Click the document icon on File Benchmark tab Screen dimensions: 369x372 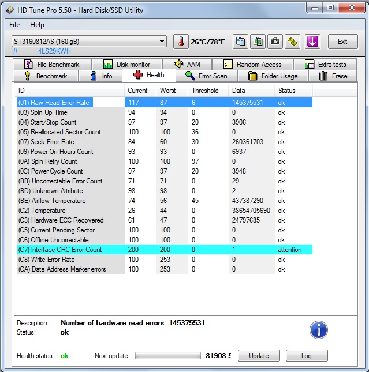[x=28, y=64]
